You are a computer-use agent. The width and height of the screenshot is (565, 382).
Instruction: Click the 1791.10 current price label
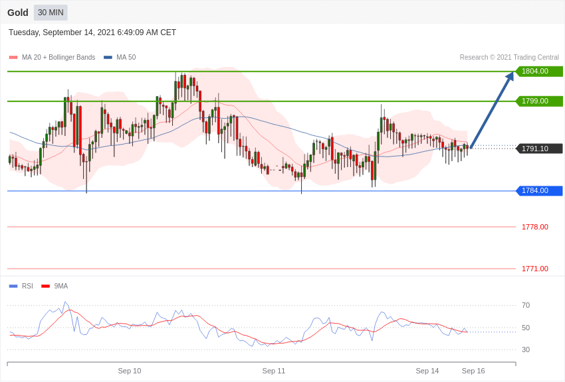[x=539, y=149]
